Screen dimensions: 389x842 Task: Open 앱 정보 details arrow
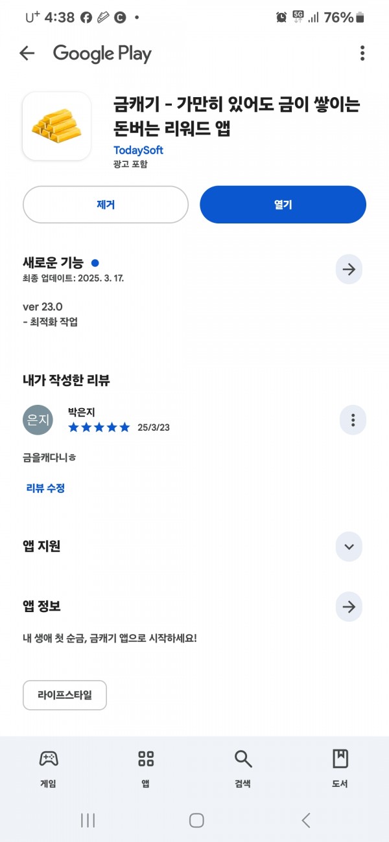click(x=349, y=607)
